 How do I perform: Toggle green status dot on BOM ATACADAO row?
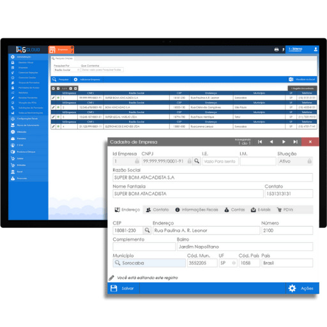(x=58, y=107)
